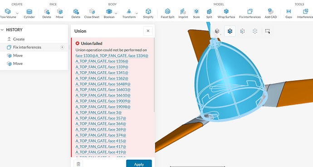Image resolution: width=313 pixels, height=167 pixels.
Task: Click the Simplify tool
Action: 148,13
